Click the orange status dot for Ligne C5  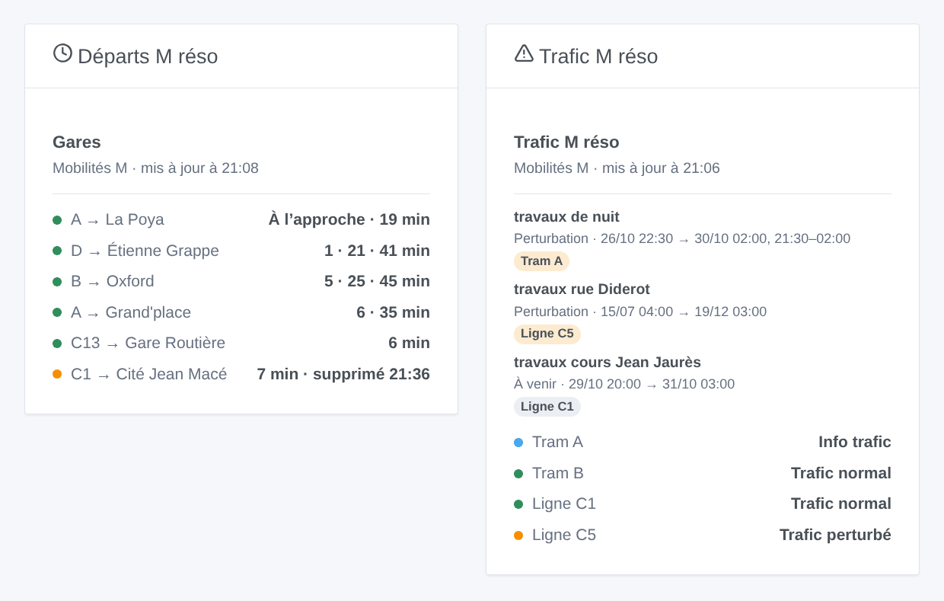[x=518, y=535]
